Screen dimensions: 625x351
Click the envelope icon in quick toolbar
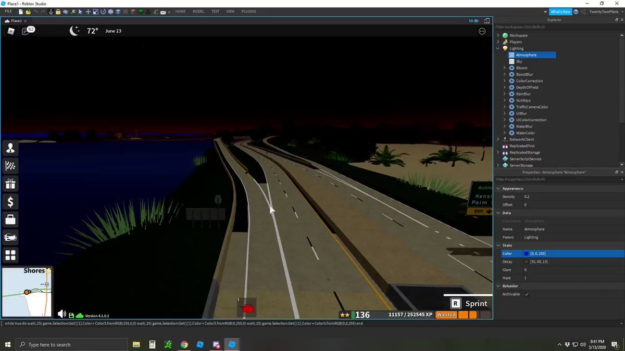coord(163,12)
